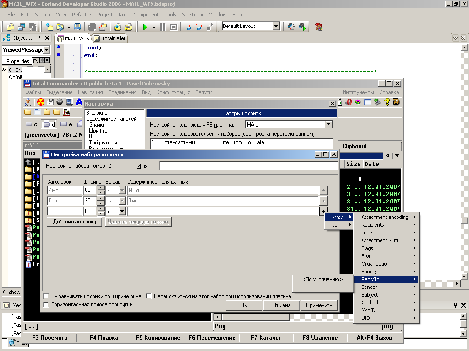The height and width of the screenshot is (351, 469).
Task: Select 'Цвета' in the settings list
Action: 96,137
